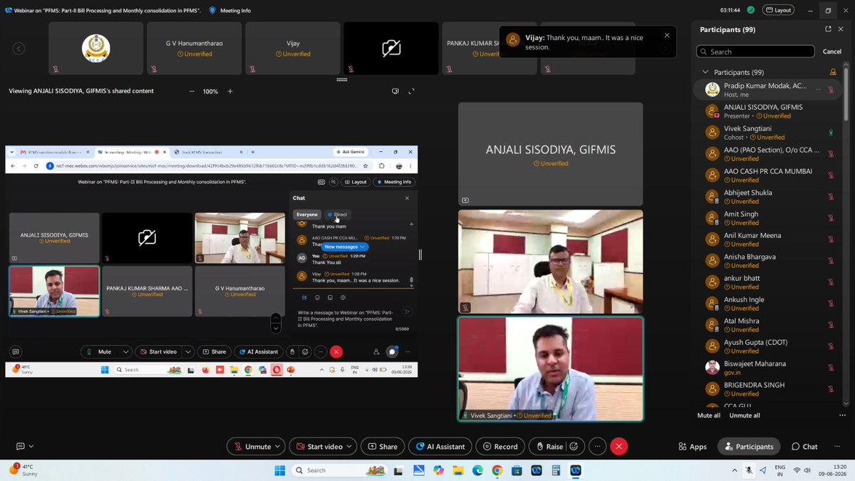This screenshot has width=855, height=481.
Task: Open ellipsis menu for Pradip Kumar Modak
Action: [818, 89]
